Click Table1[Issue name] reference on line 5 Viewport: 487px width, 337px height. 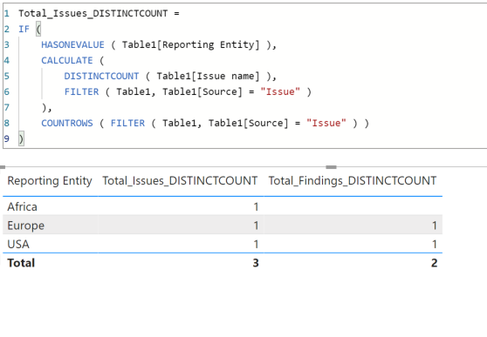point(208,76)
